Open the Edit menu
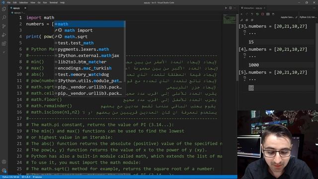Viewport: 318px width, 179px height. [x=15, y=2]
